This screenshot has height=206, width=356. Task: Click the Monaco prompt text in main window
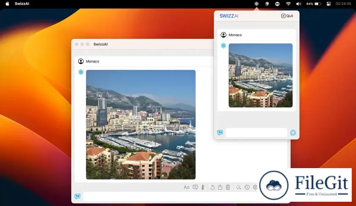pyautogui.click(x=93, y=61)
